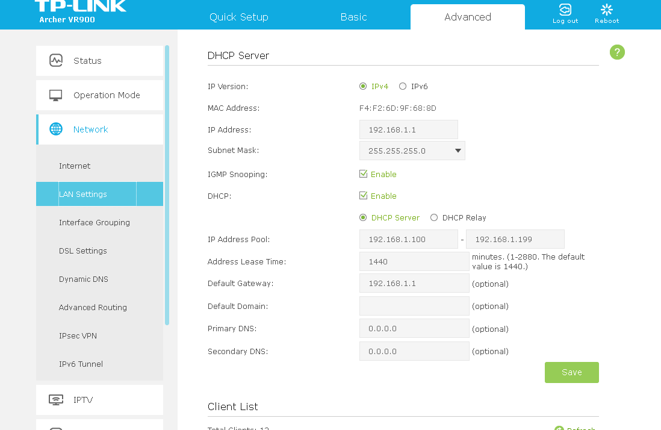Open IPsec VPN settings
Screen dimensions: 661x430
coord(78,335)
